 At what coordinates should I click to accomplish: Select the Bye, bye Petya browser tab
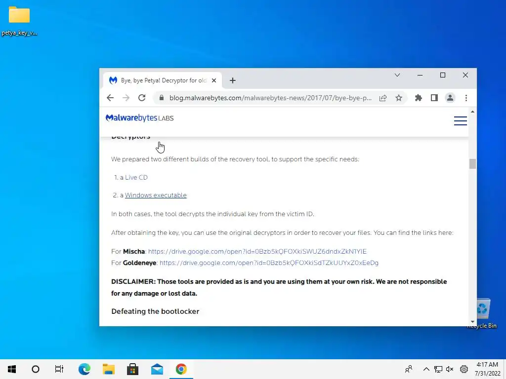(162, 80)
